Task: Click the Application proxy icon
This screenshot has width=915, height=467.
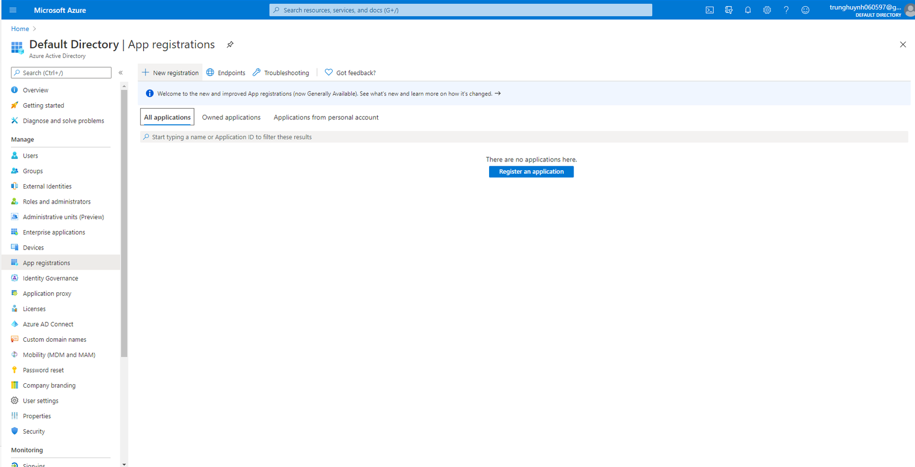Action: pos(14,293)
